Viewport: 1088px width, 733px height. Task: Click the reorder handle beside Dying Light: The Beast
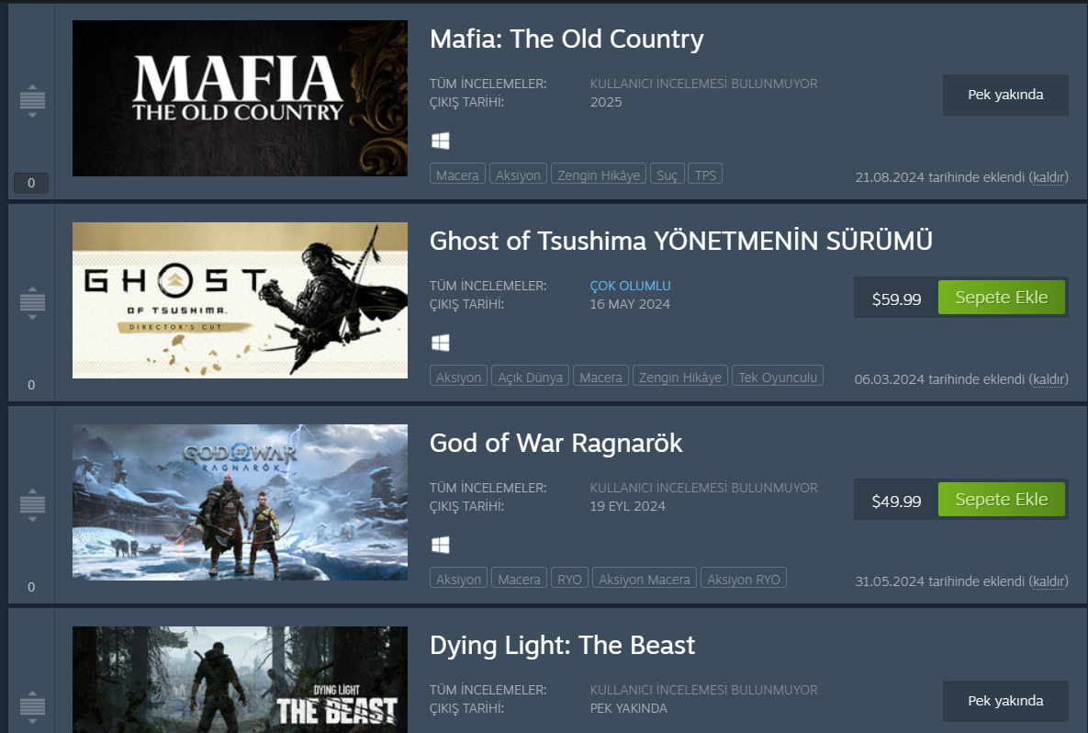[x=32, y=706]
